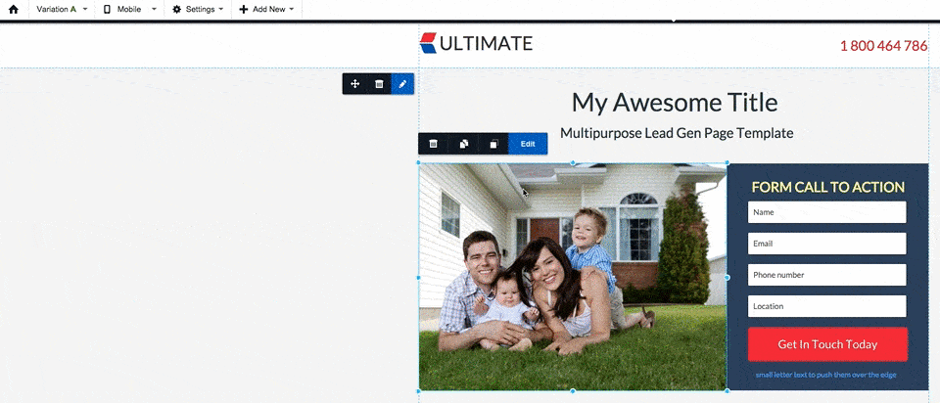Open the Add New dropdown
Image resolution: width=940 pixels, height=403 pixels.
266,10
